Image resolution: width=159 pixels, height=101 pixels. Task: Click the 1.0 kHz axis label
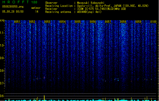click(2, 45)
